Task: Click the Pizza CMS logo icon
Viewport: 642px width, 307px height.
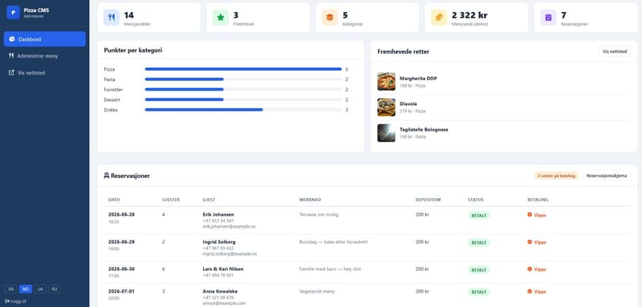Action: [13, 13]
